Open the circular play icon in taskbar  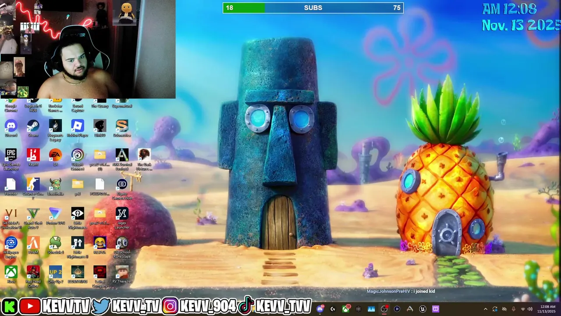click(397, 309)
